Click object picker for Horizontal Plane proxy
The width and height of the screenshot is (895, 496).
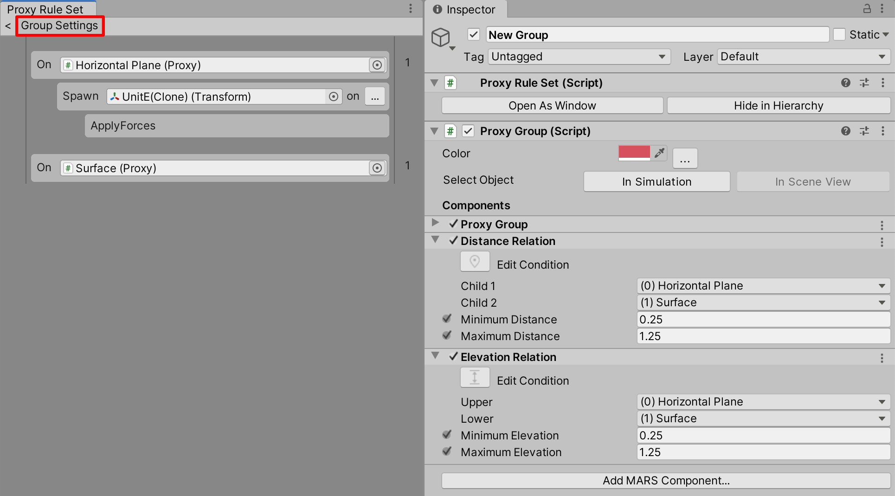(377, 65)
